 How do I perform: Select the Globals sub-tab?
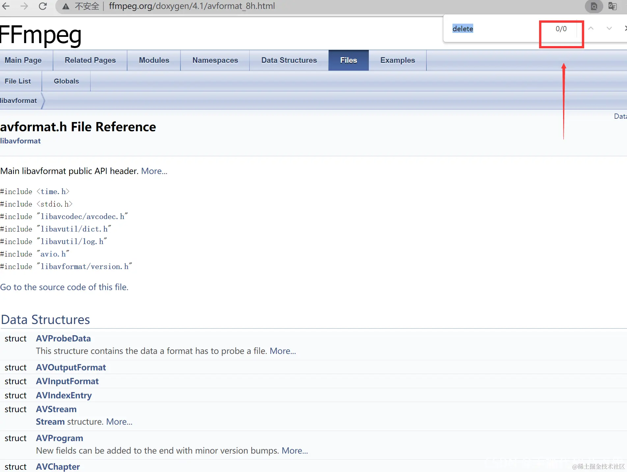click(66, 81)
